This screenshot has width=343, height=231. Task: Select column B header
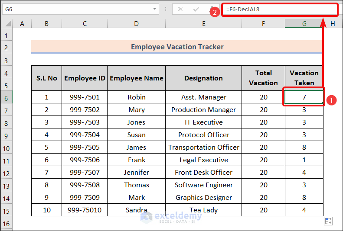tap(46, 24)
